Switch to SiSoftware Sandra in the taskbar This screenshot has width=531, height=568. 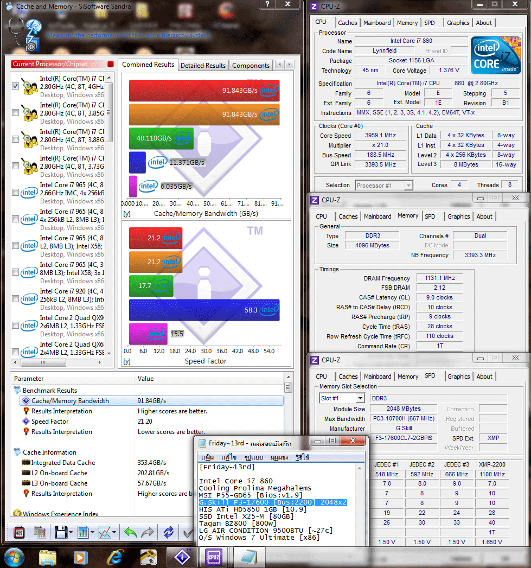(182, 557)
